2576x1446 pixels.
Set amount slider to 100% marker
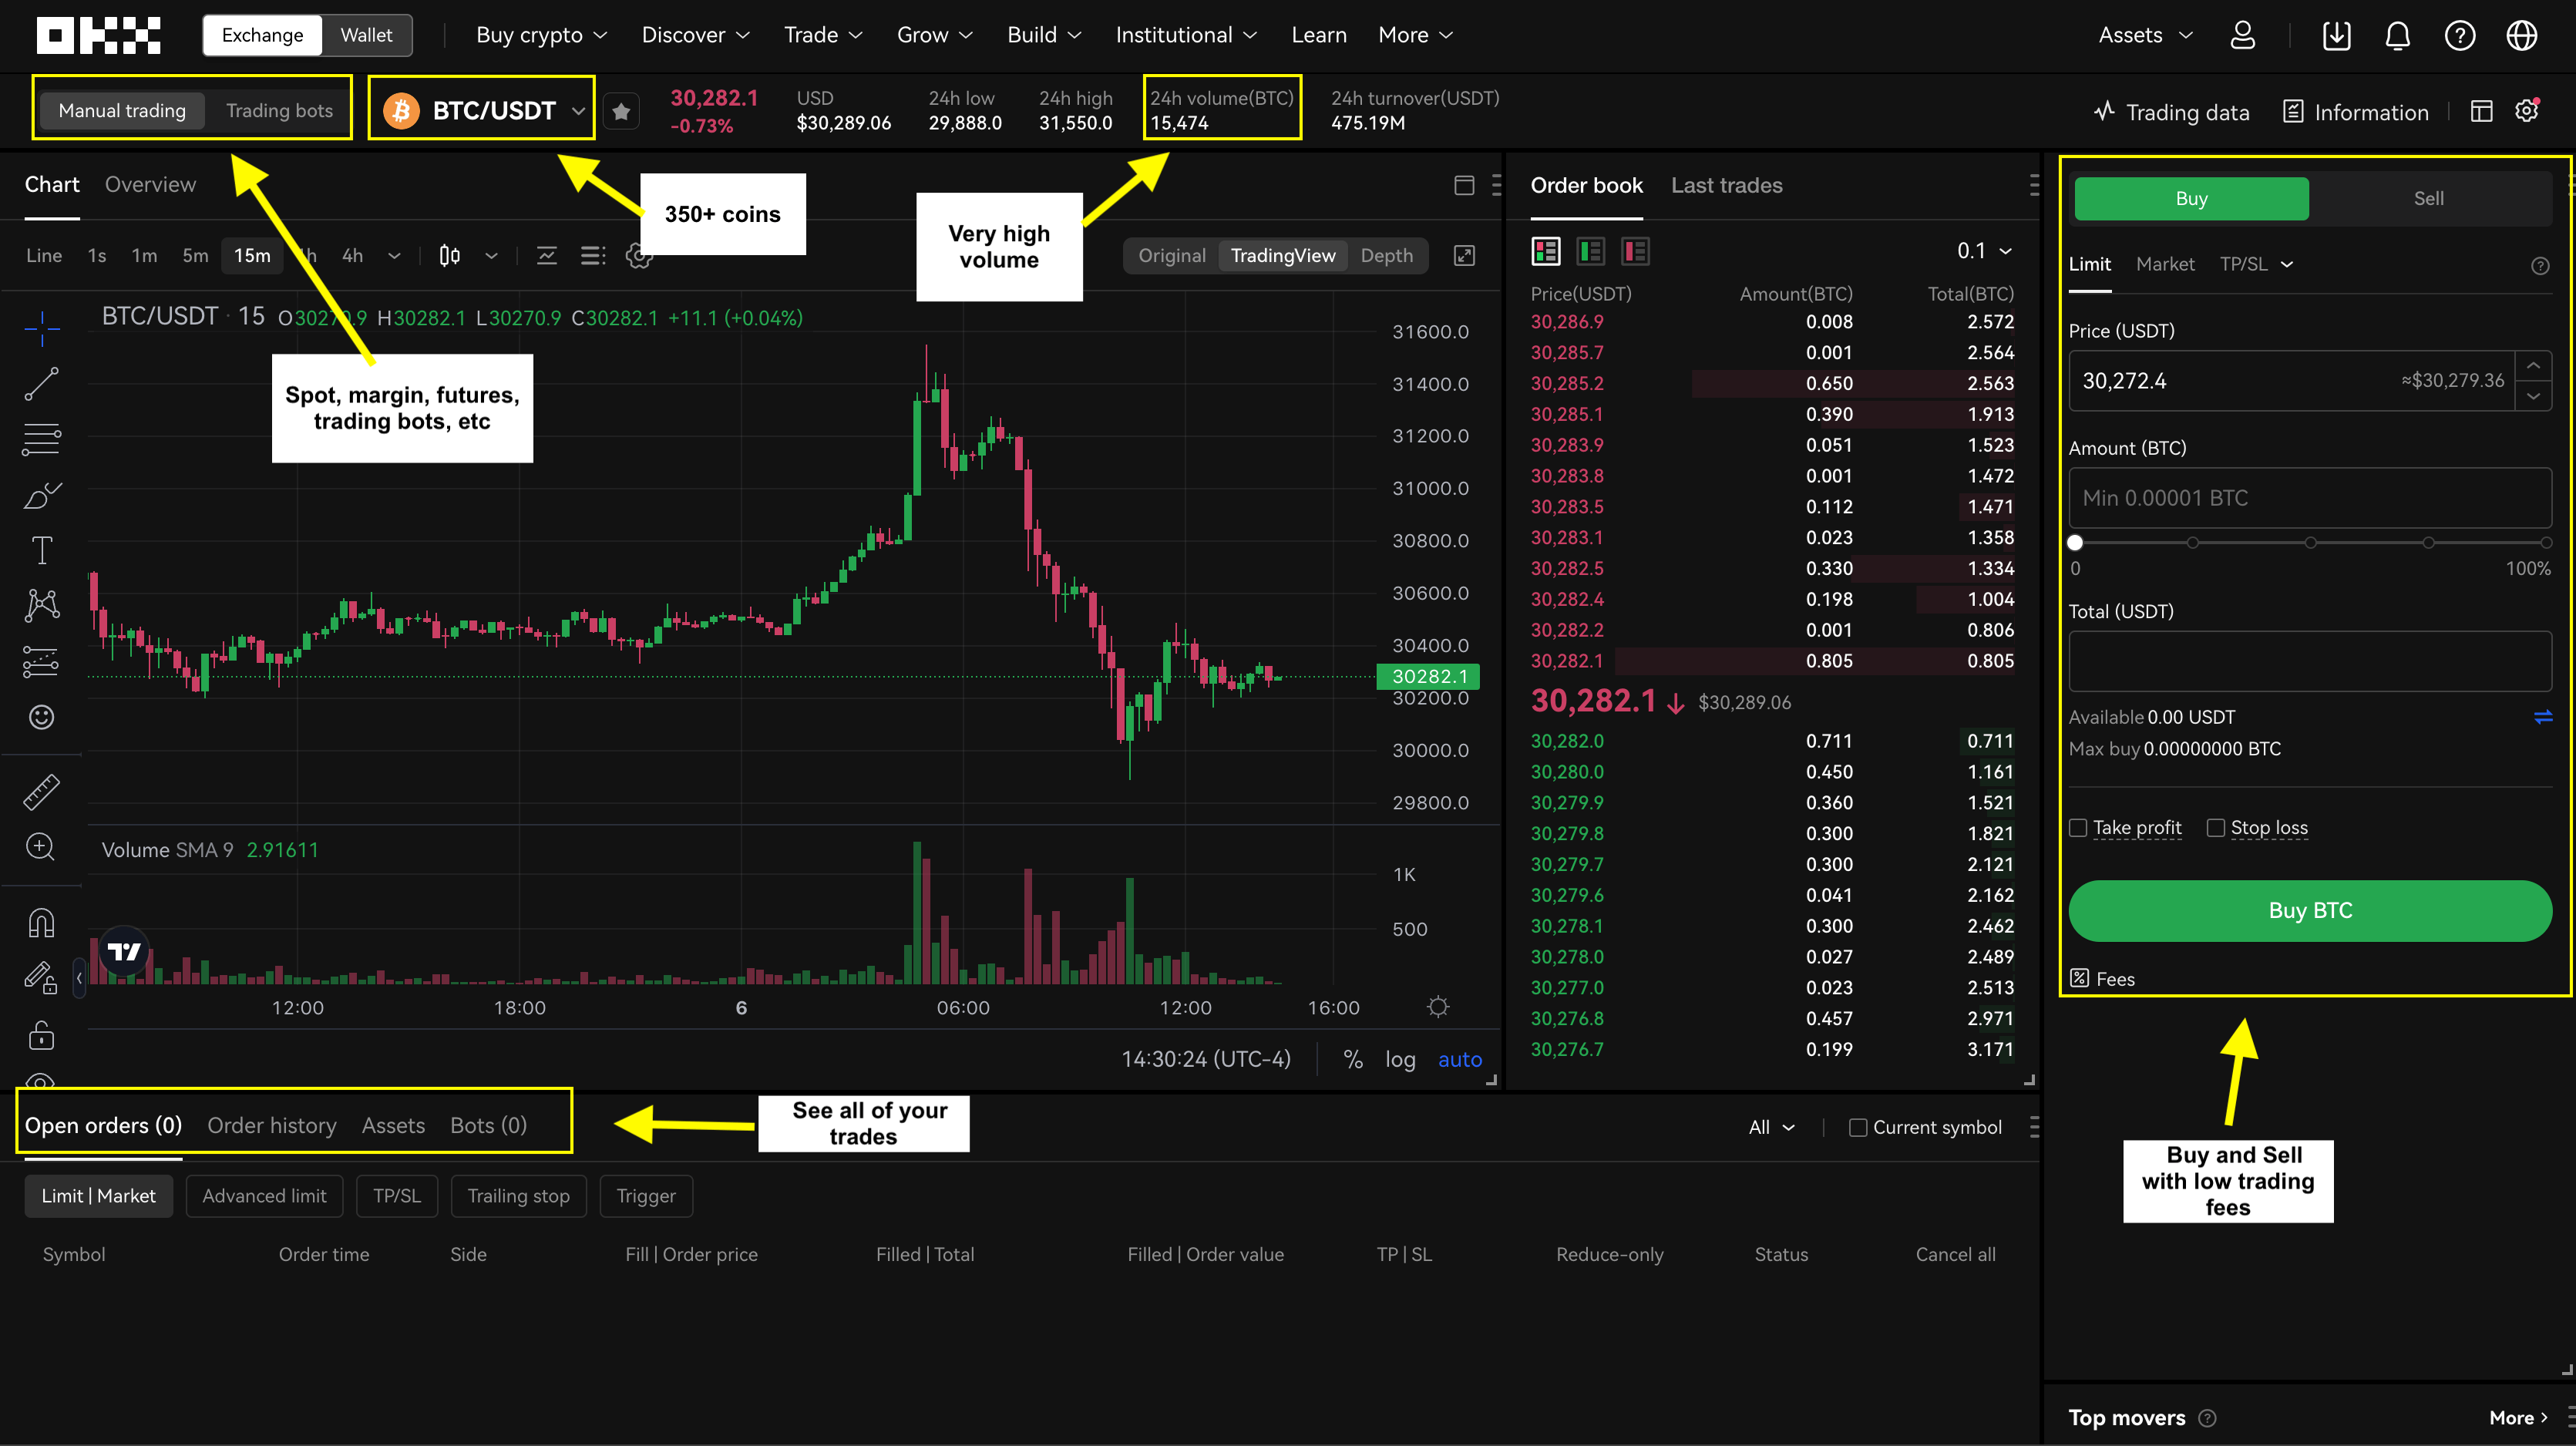[2546, 543]
